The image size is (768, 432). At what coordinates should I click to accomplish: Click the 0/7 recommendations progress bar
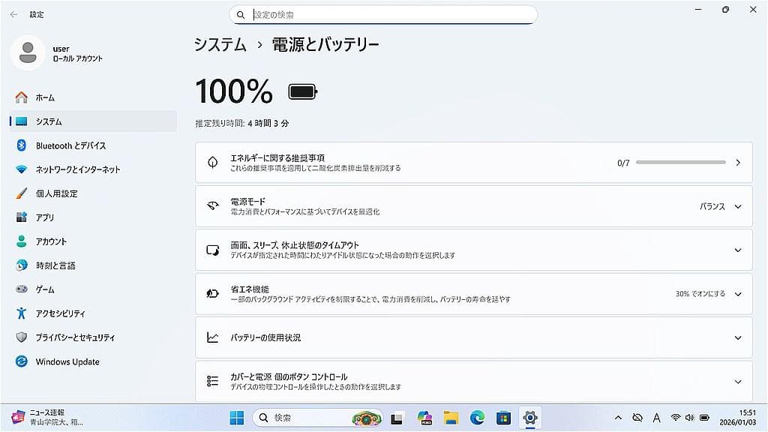[691, 161]
